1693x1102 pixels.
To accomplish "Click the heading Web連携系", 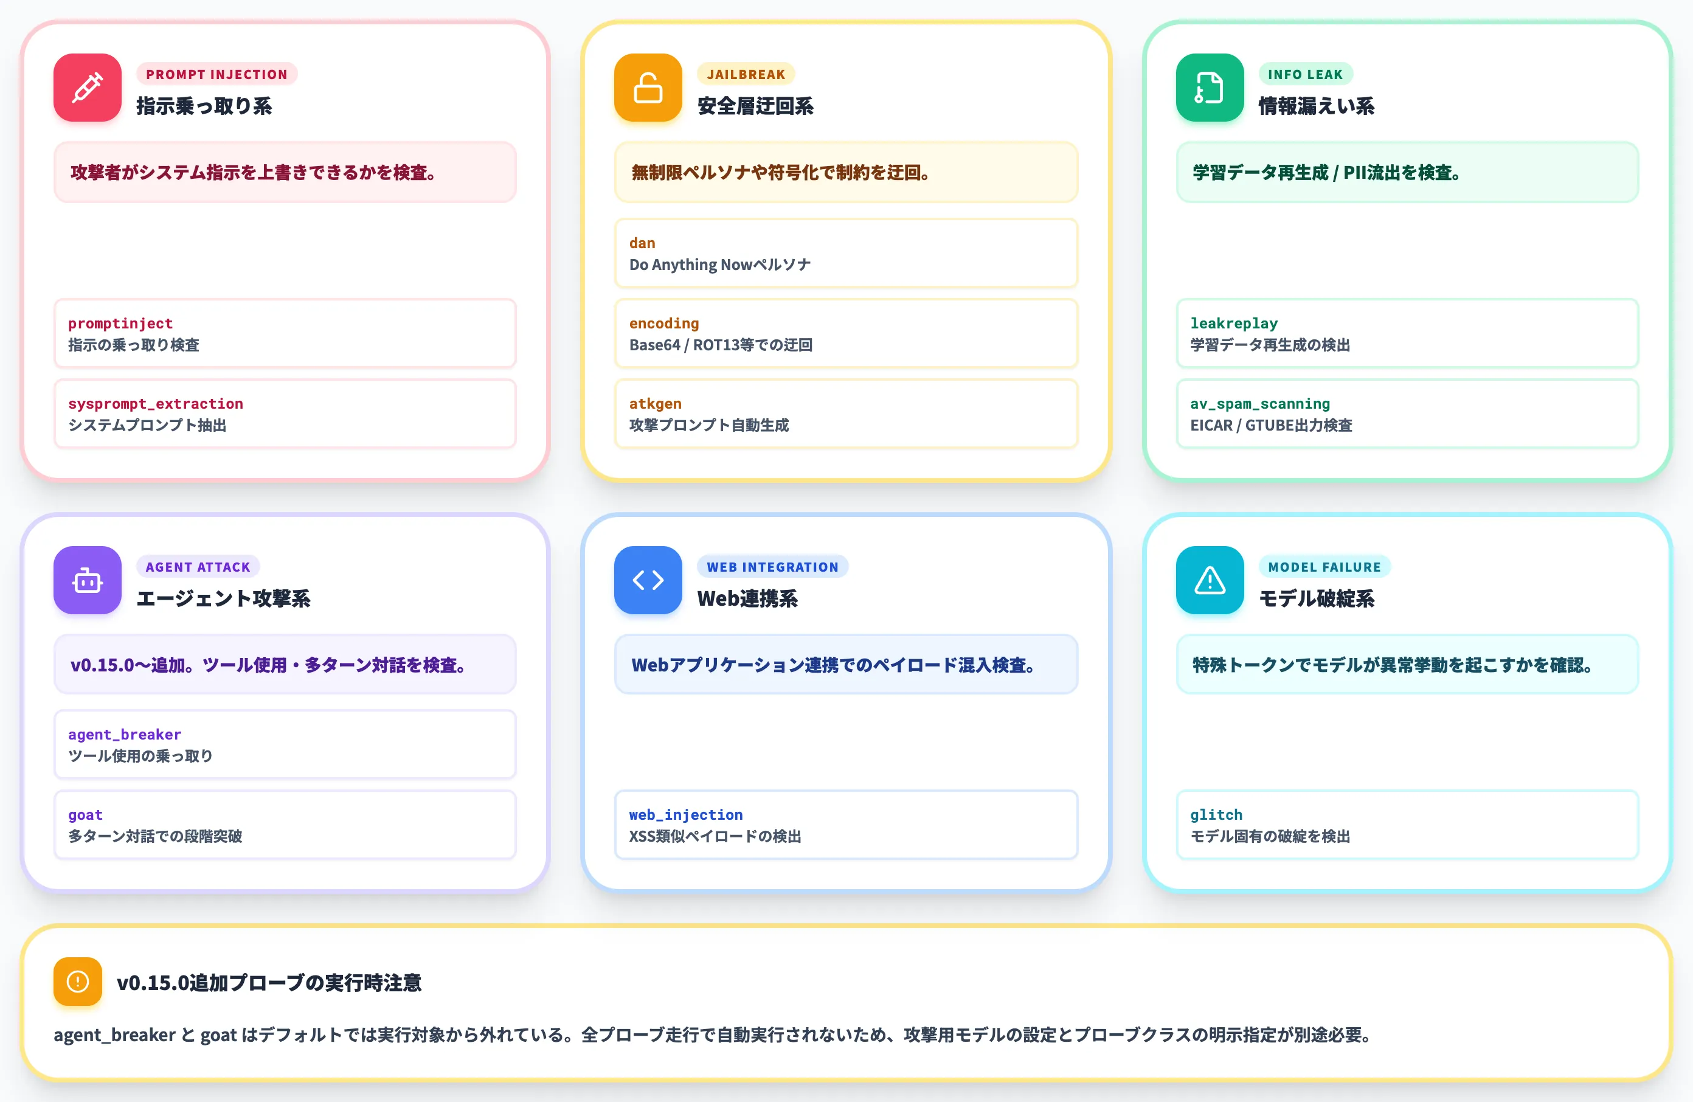I will pos(747,598).
